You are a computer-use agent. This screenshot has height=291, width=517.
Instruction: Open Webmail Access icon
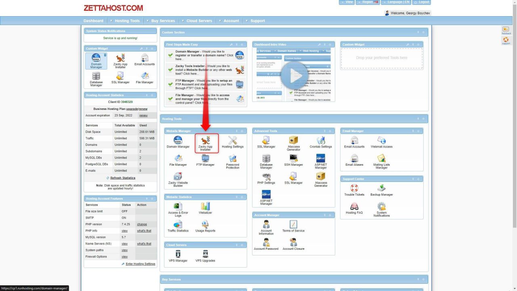[381, 142]
